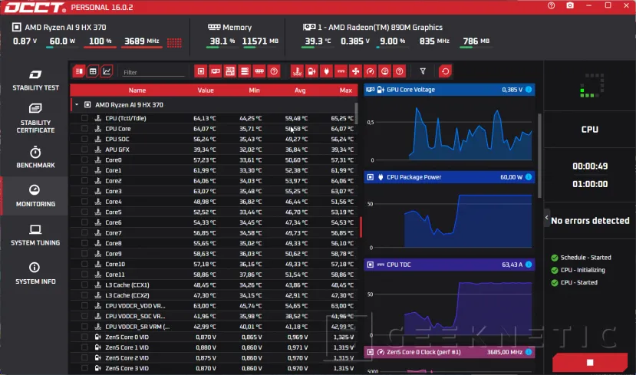Click the funnel filter icon in toolbar

coord(422,71)
